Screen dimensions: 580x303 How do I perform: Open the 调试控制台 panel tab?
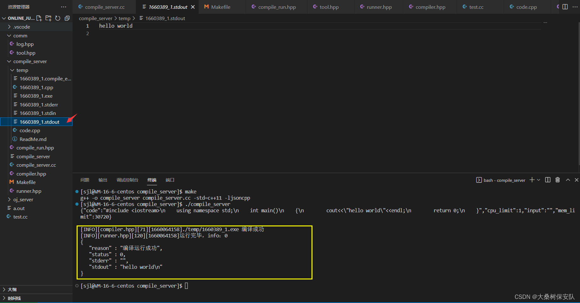tap(127, 180)
